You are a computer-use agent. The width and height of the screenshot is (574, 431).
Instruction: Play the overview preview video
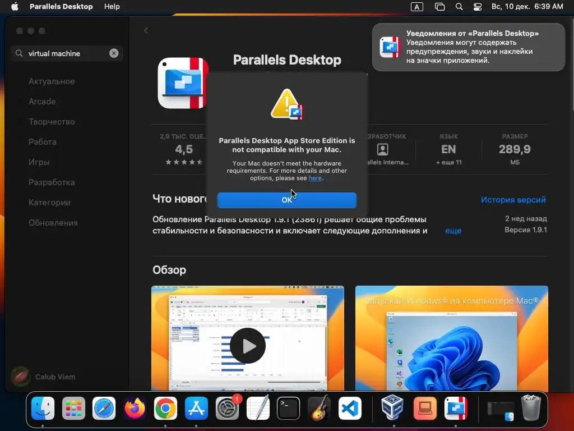coord(247,346)
